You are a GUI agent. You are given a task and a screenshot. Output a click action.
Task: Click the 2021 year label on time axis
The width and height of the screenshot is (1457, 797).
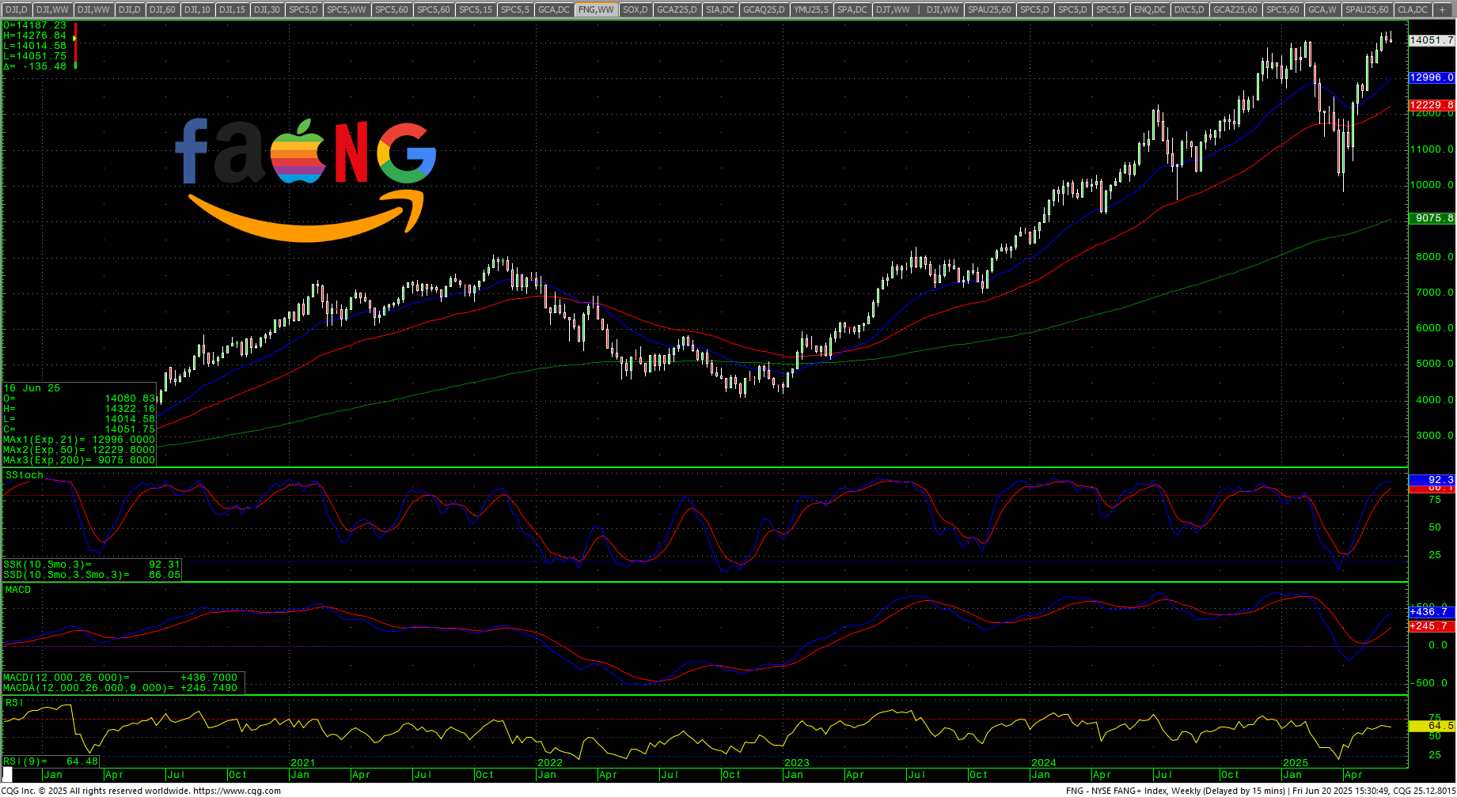pyautogui.click(x=303, y=763)
